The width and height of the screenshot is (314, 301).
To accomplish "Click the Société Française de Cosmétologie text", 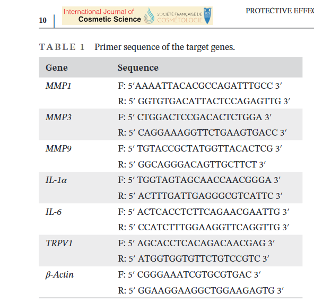I will (180, 17).
